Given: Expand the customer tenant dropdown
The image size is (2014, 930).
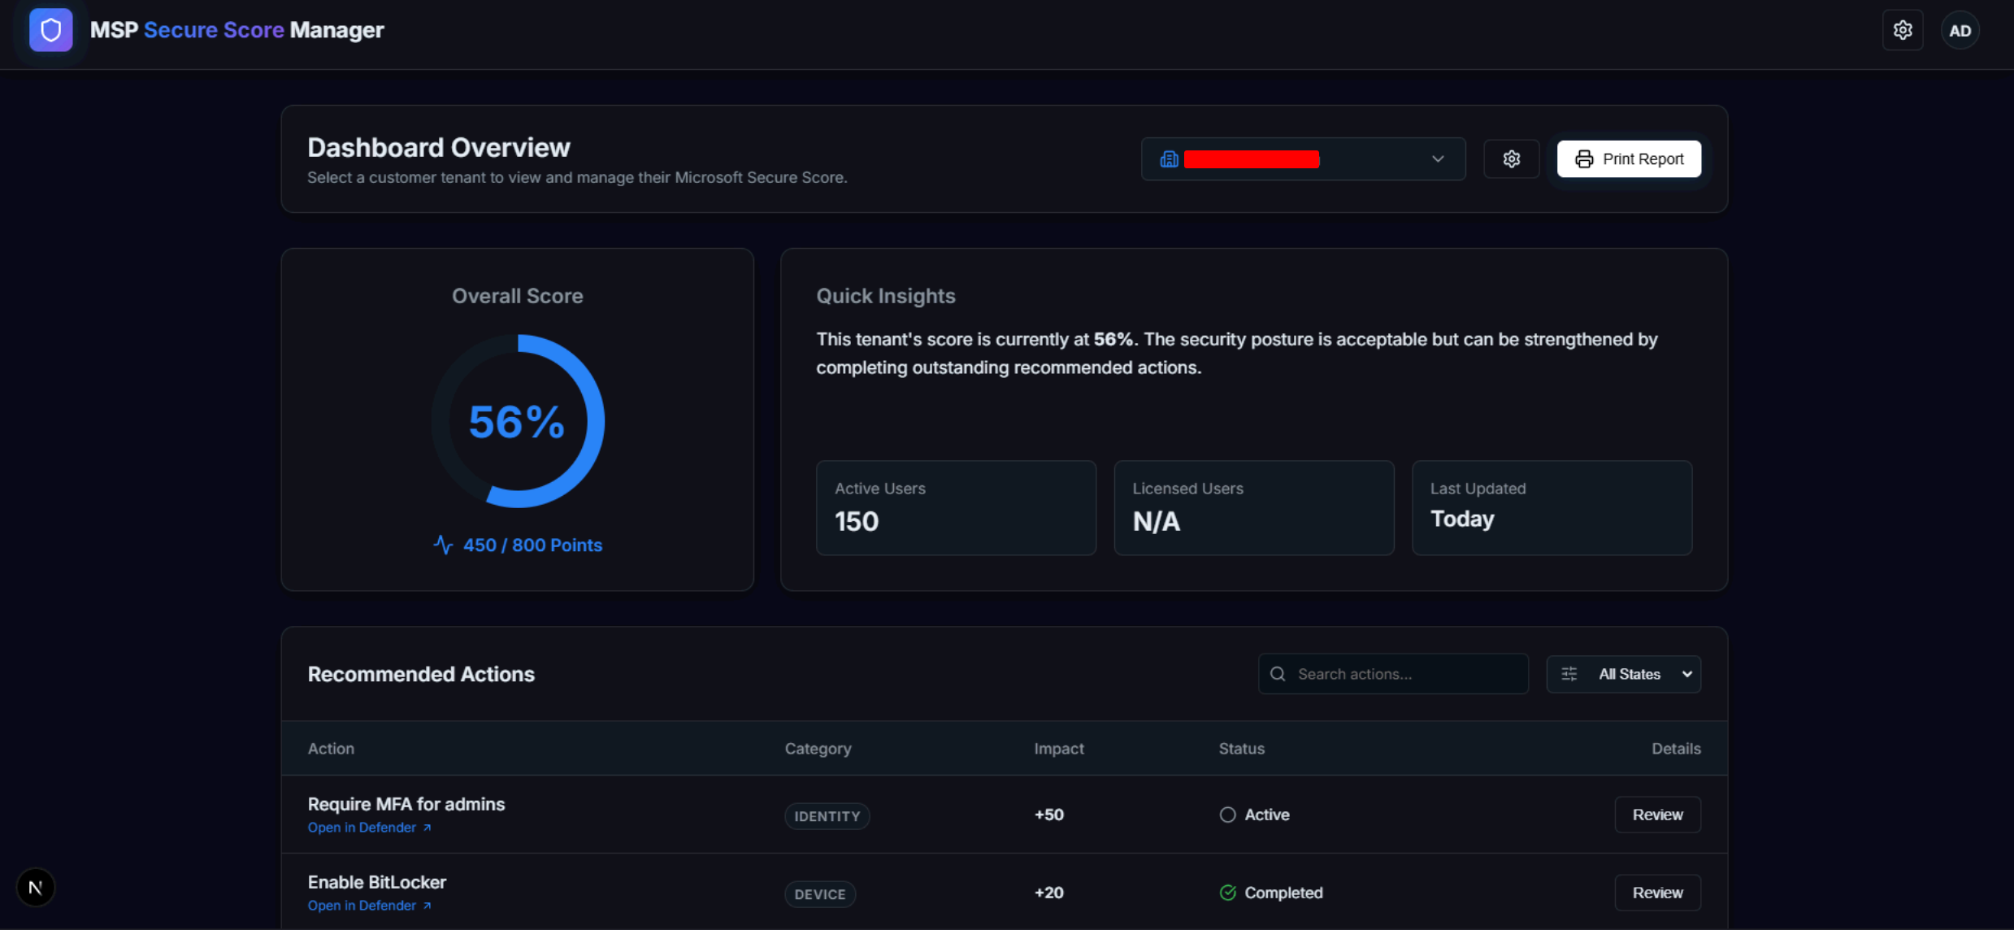Looking at the screenshot, I should coord(1303,159).
